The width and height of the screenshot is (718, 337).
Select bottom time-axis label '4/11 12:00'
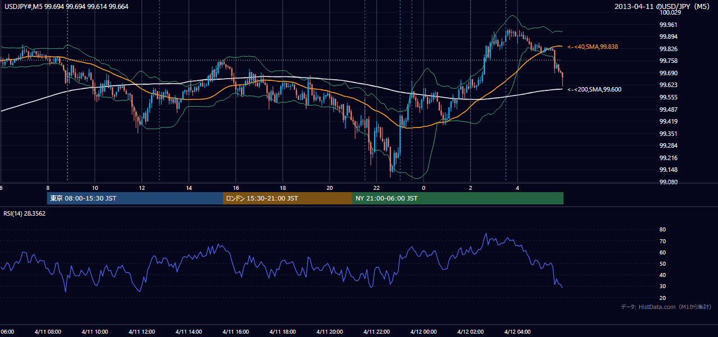pyautogui.click(x=141, y=331)
